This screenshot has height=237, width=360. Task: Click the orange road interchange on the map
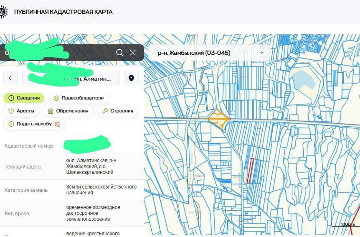[x=219, y=119]
